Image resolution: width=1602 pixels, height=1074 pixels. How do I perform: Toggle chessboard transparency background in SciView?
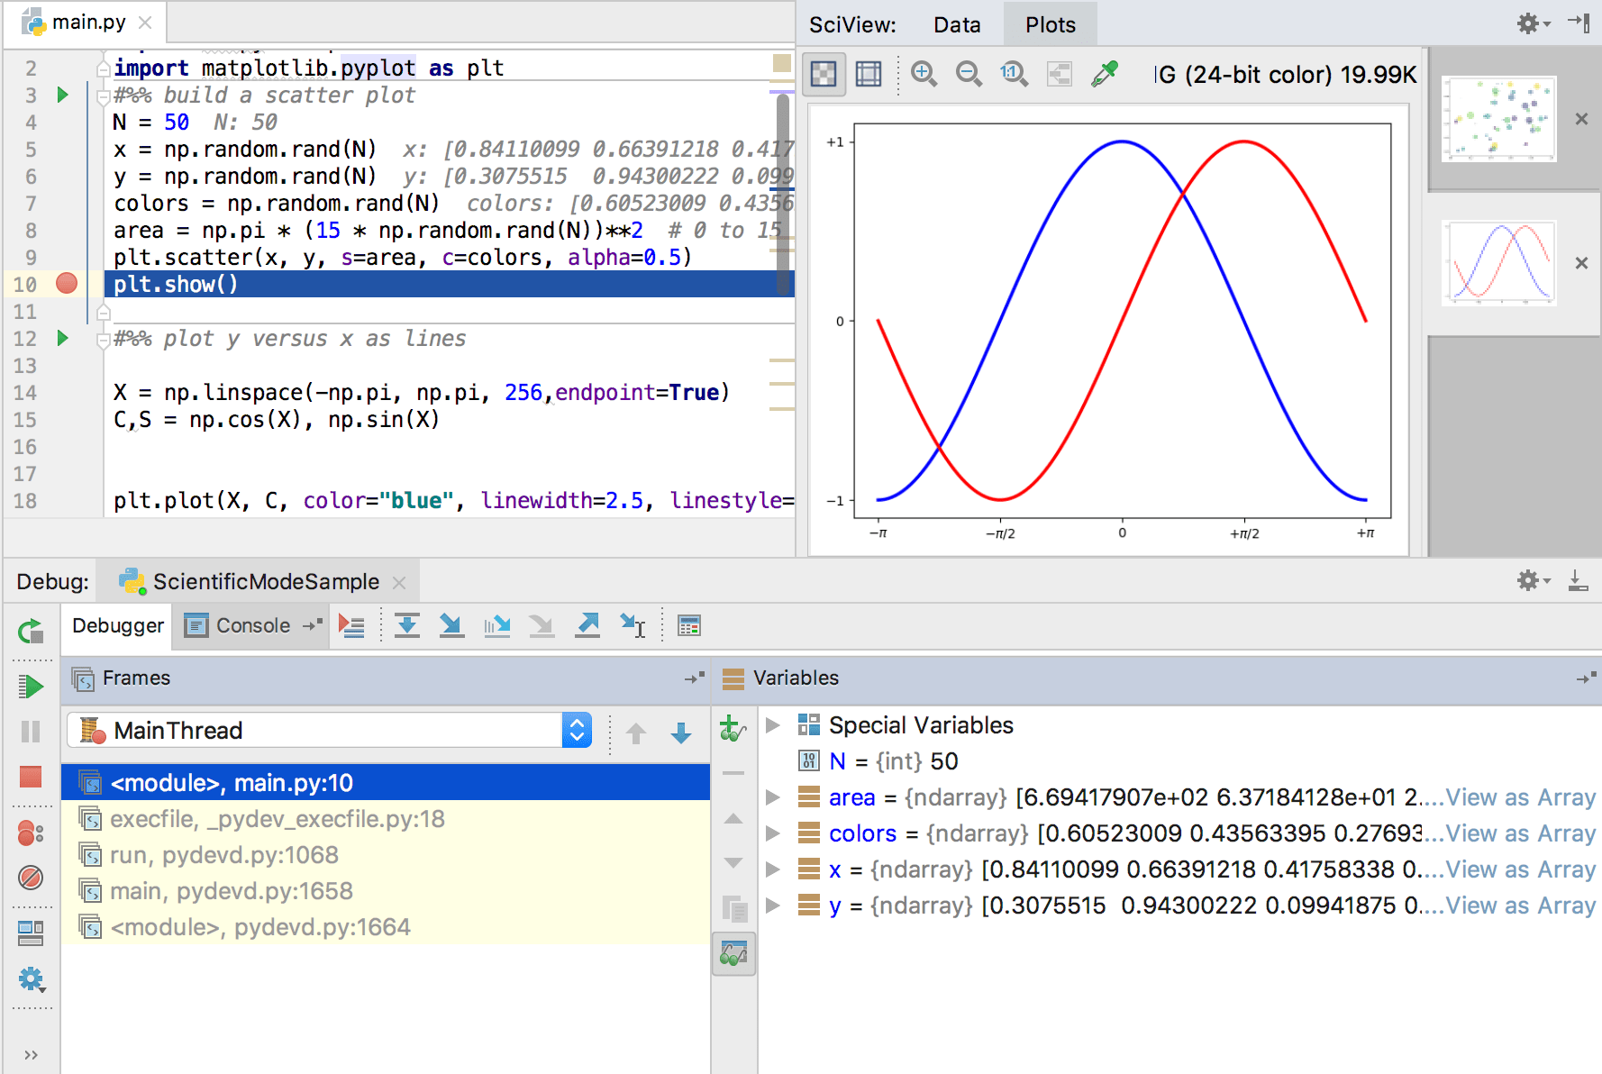824,74
